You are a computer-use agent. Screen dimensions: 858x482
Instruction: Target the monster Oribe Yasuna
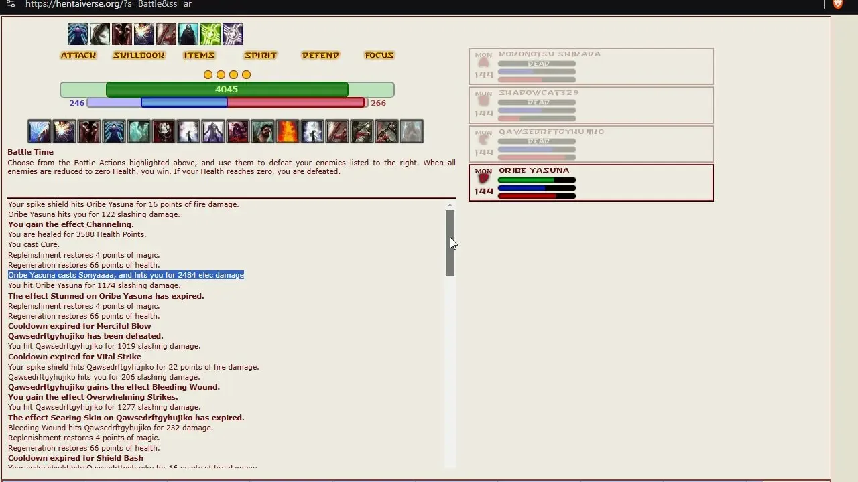click(x=591, y=183)
